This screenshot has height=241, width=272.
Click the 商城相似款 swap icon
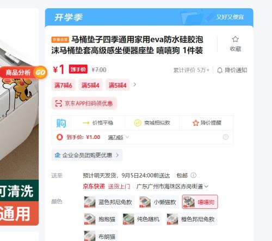[138, 123]
